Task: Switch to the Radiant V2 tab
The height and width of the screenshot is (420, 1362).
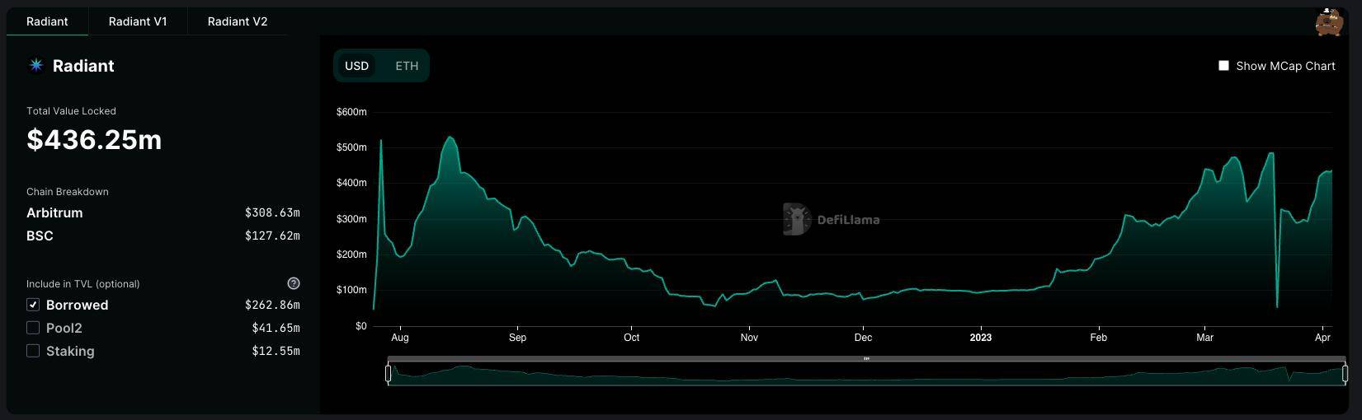Action: coord(238,21)
